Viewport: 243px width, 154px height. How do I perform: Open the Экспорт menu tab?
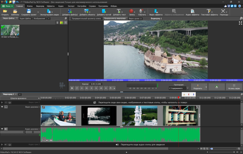[71, 6]
